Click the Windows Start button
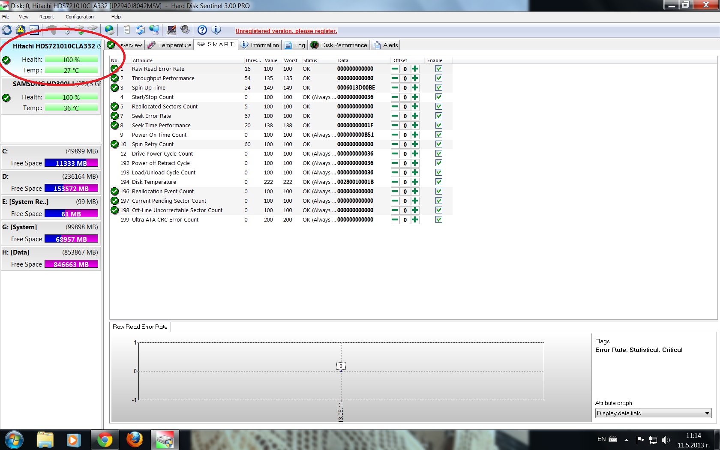Screen dimensions: 720x450 (x=13, y=440)
